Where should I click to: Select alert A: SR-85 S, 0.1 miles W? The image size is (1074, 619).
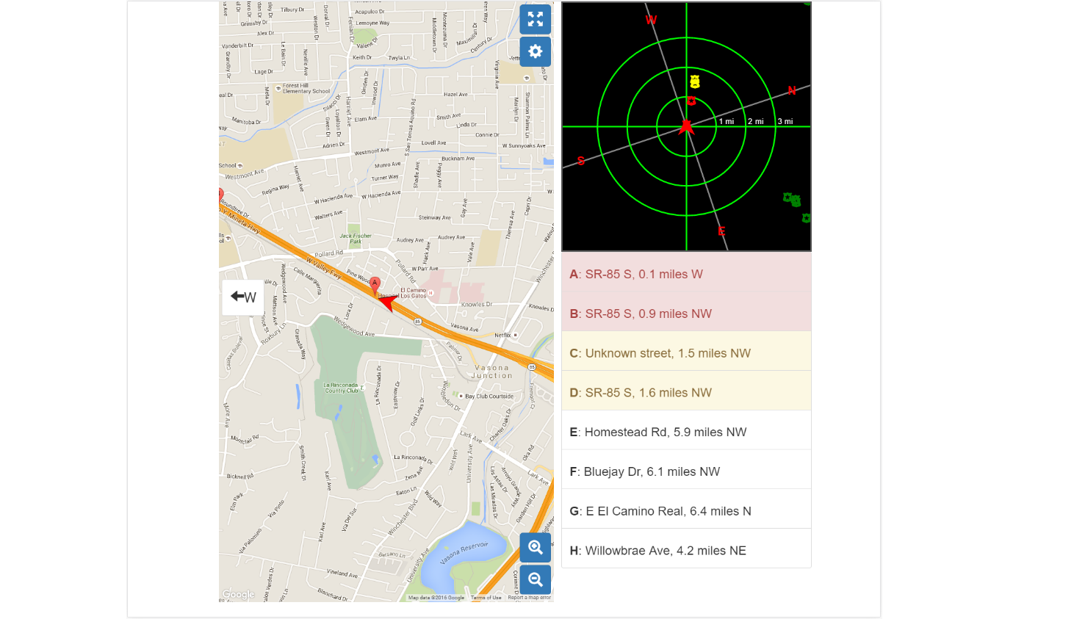[x=686, y=274]
